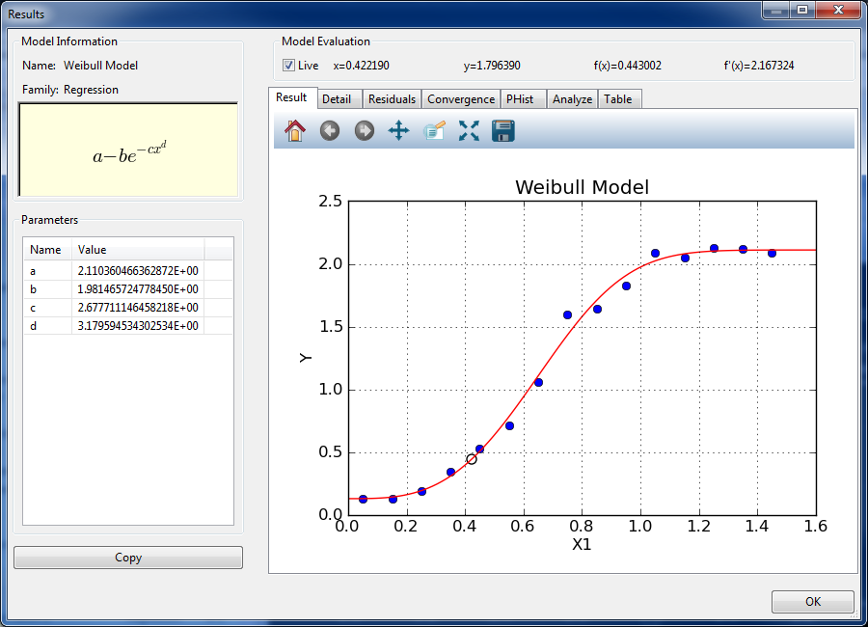Image resolution: width=868 pixels, height=627 pixels.
Task: Open the edit plot parameters tool
Action: click(x=434, y=131)
